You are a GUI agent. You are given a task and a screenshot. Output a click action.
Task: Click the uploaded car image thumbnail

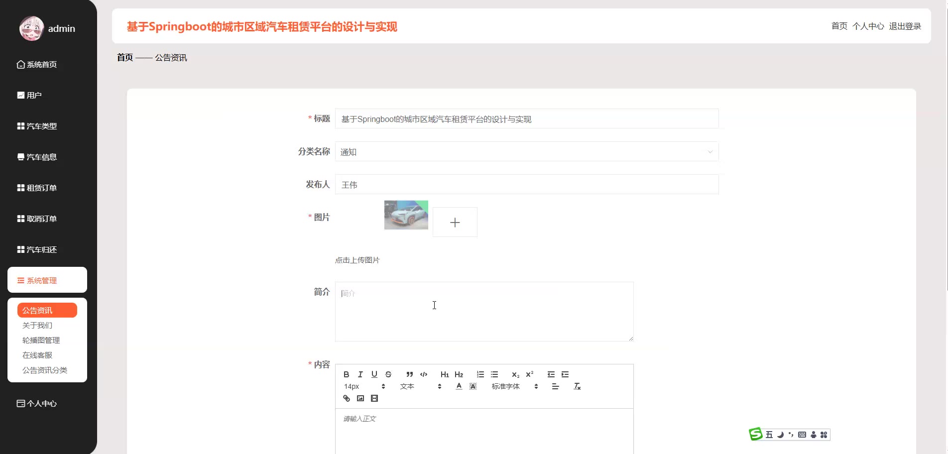(406, 215)
